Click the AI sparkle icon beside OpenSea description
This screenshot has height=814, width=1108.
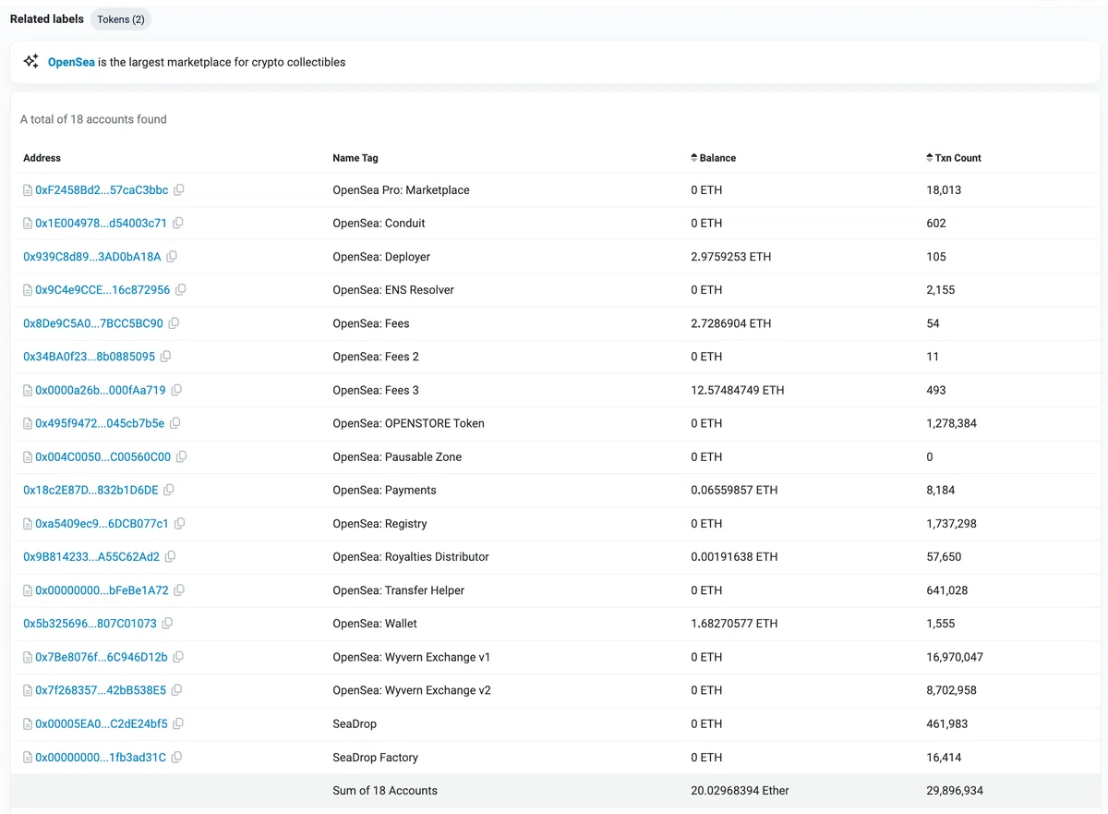[x=30, y=62]
